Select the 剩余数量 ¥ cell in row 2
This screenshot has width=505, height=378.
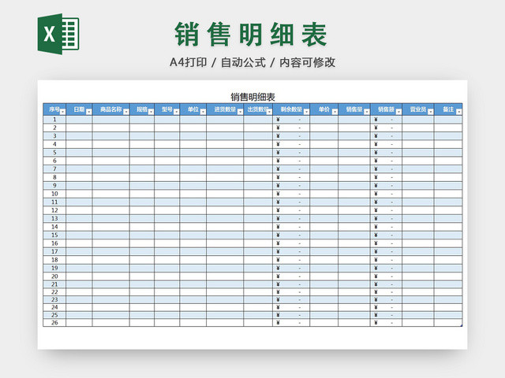tap(291, 128)
